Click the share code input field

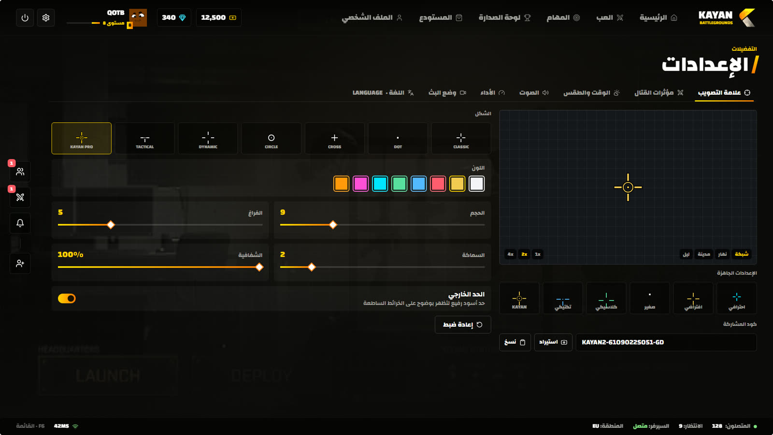coord(666,342)
